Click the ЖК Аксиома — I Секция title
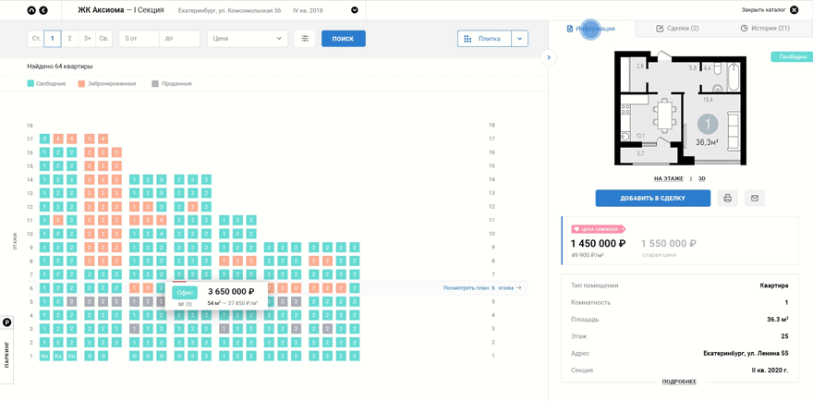Image resolution: width=813 pixels, height=401 pixels. [x=121, y=10]
